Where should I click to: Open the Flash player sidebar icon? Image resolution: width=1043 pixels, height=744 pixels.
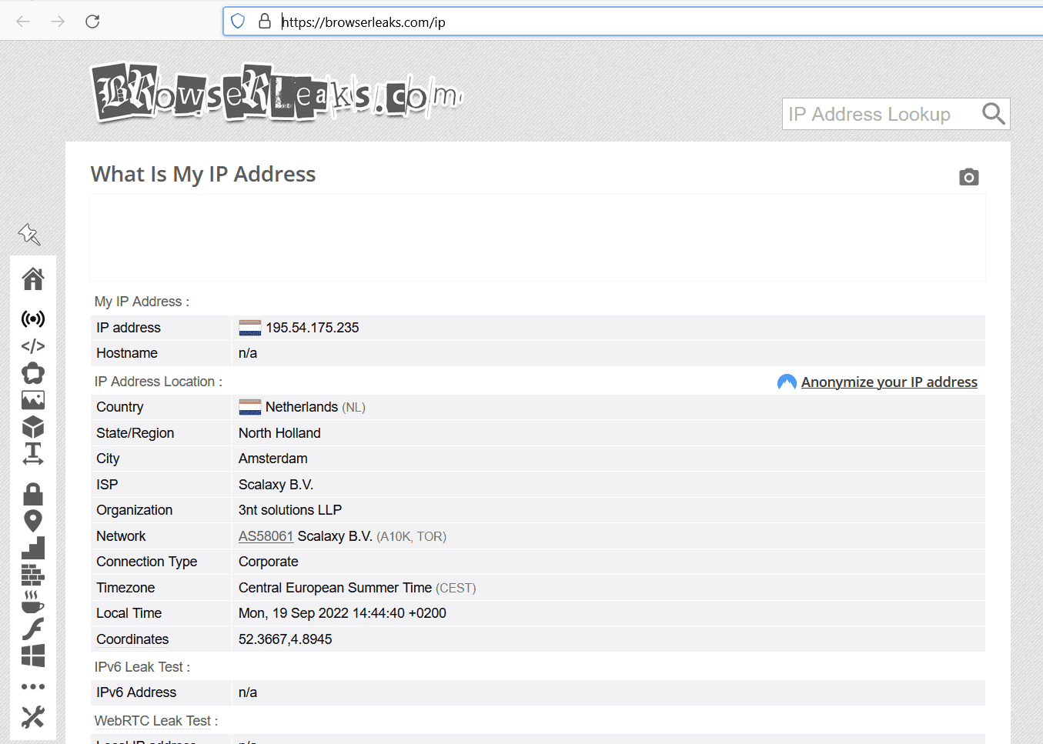click(x=33, y=629)
